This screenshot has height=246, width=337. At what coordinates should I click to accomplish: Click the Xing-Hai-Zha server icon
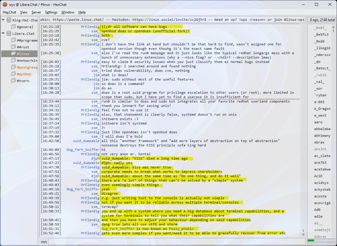coord(9,20)
